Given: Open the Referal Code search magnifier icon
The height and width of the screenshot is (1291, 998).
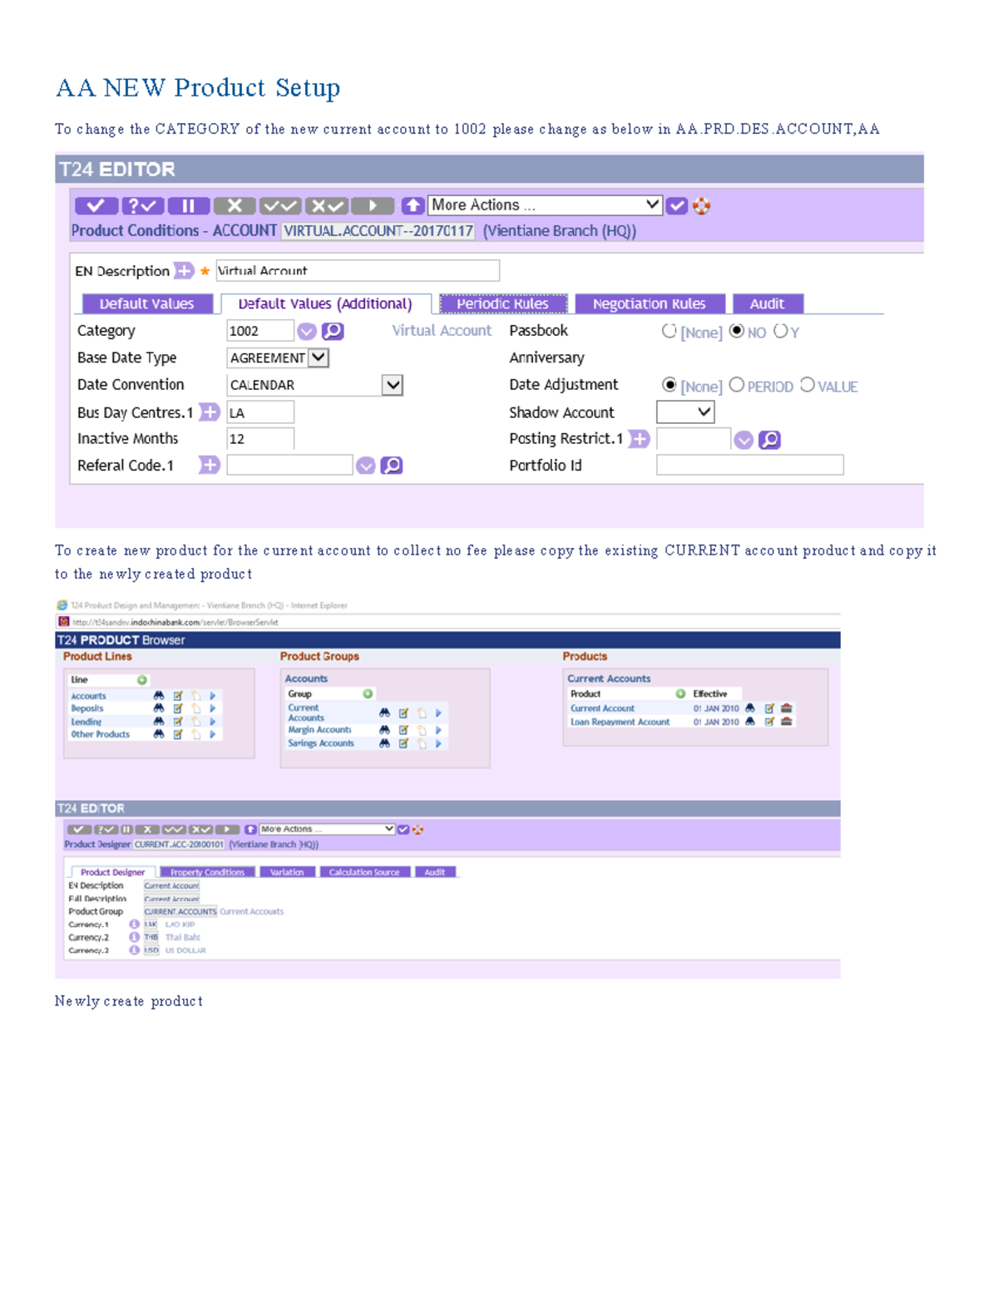Looking at the screenshot, I should click(x=392, y=466).
